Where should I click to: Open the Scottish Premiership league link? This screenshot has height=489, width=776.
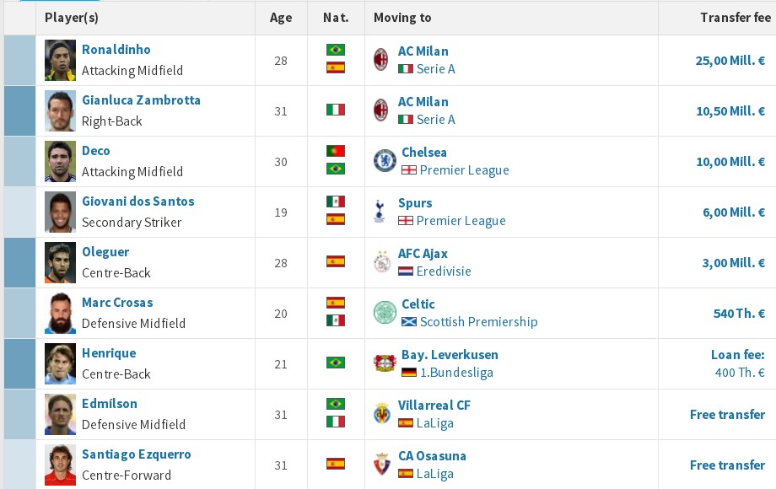478,322
